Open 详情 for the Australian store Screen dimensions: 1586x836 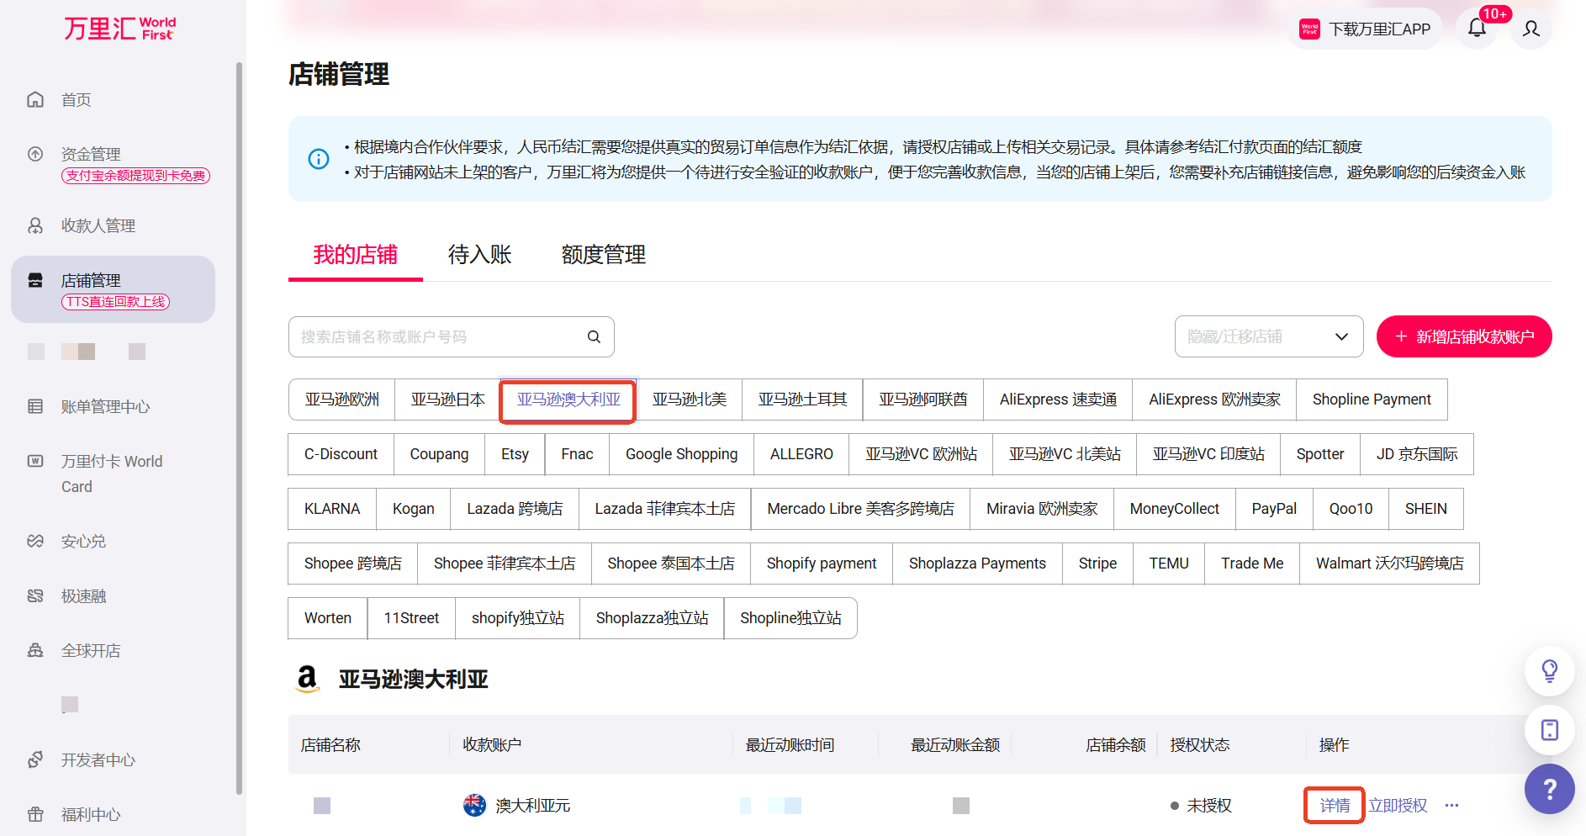(x=1335, y=806)
